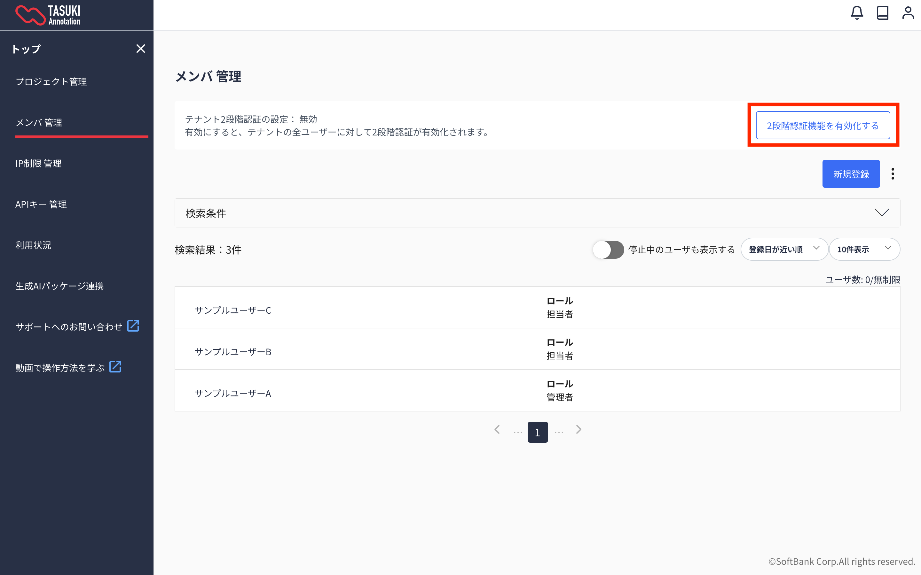Go to previous page arrow
Screen dimensions: 921x575
[x=497, y=430]
